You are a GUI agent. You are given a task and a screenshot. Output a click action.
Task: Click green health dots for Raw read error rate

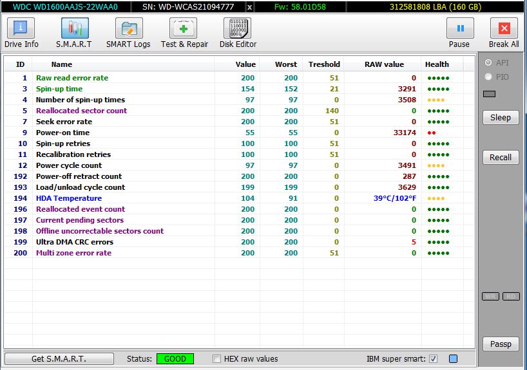[x=438, y=79]
